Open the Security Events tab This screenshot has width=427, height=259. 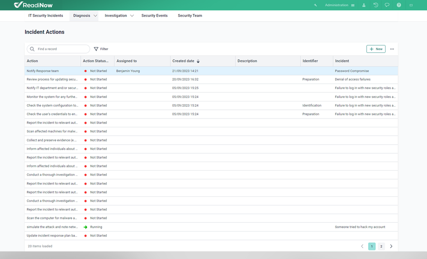pyautogui.click(x=155, y=15)
